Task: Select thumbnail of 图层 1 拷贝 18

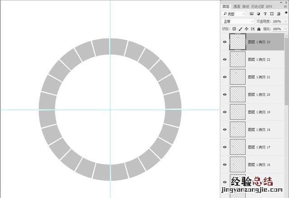Action: [238, 129]
